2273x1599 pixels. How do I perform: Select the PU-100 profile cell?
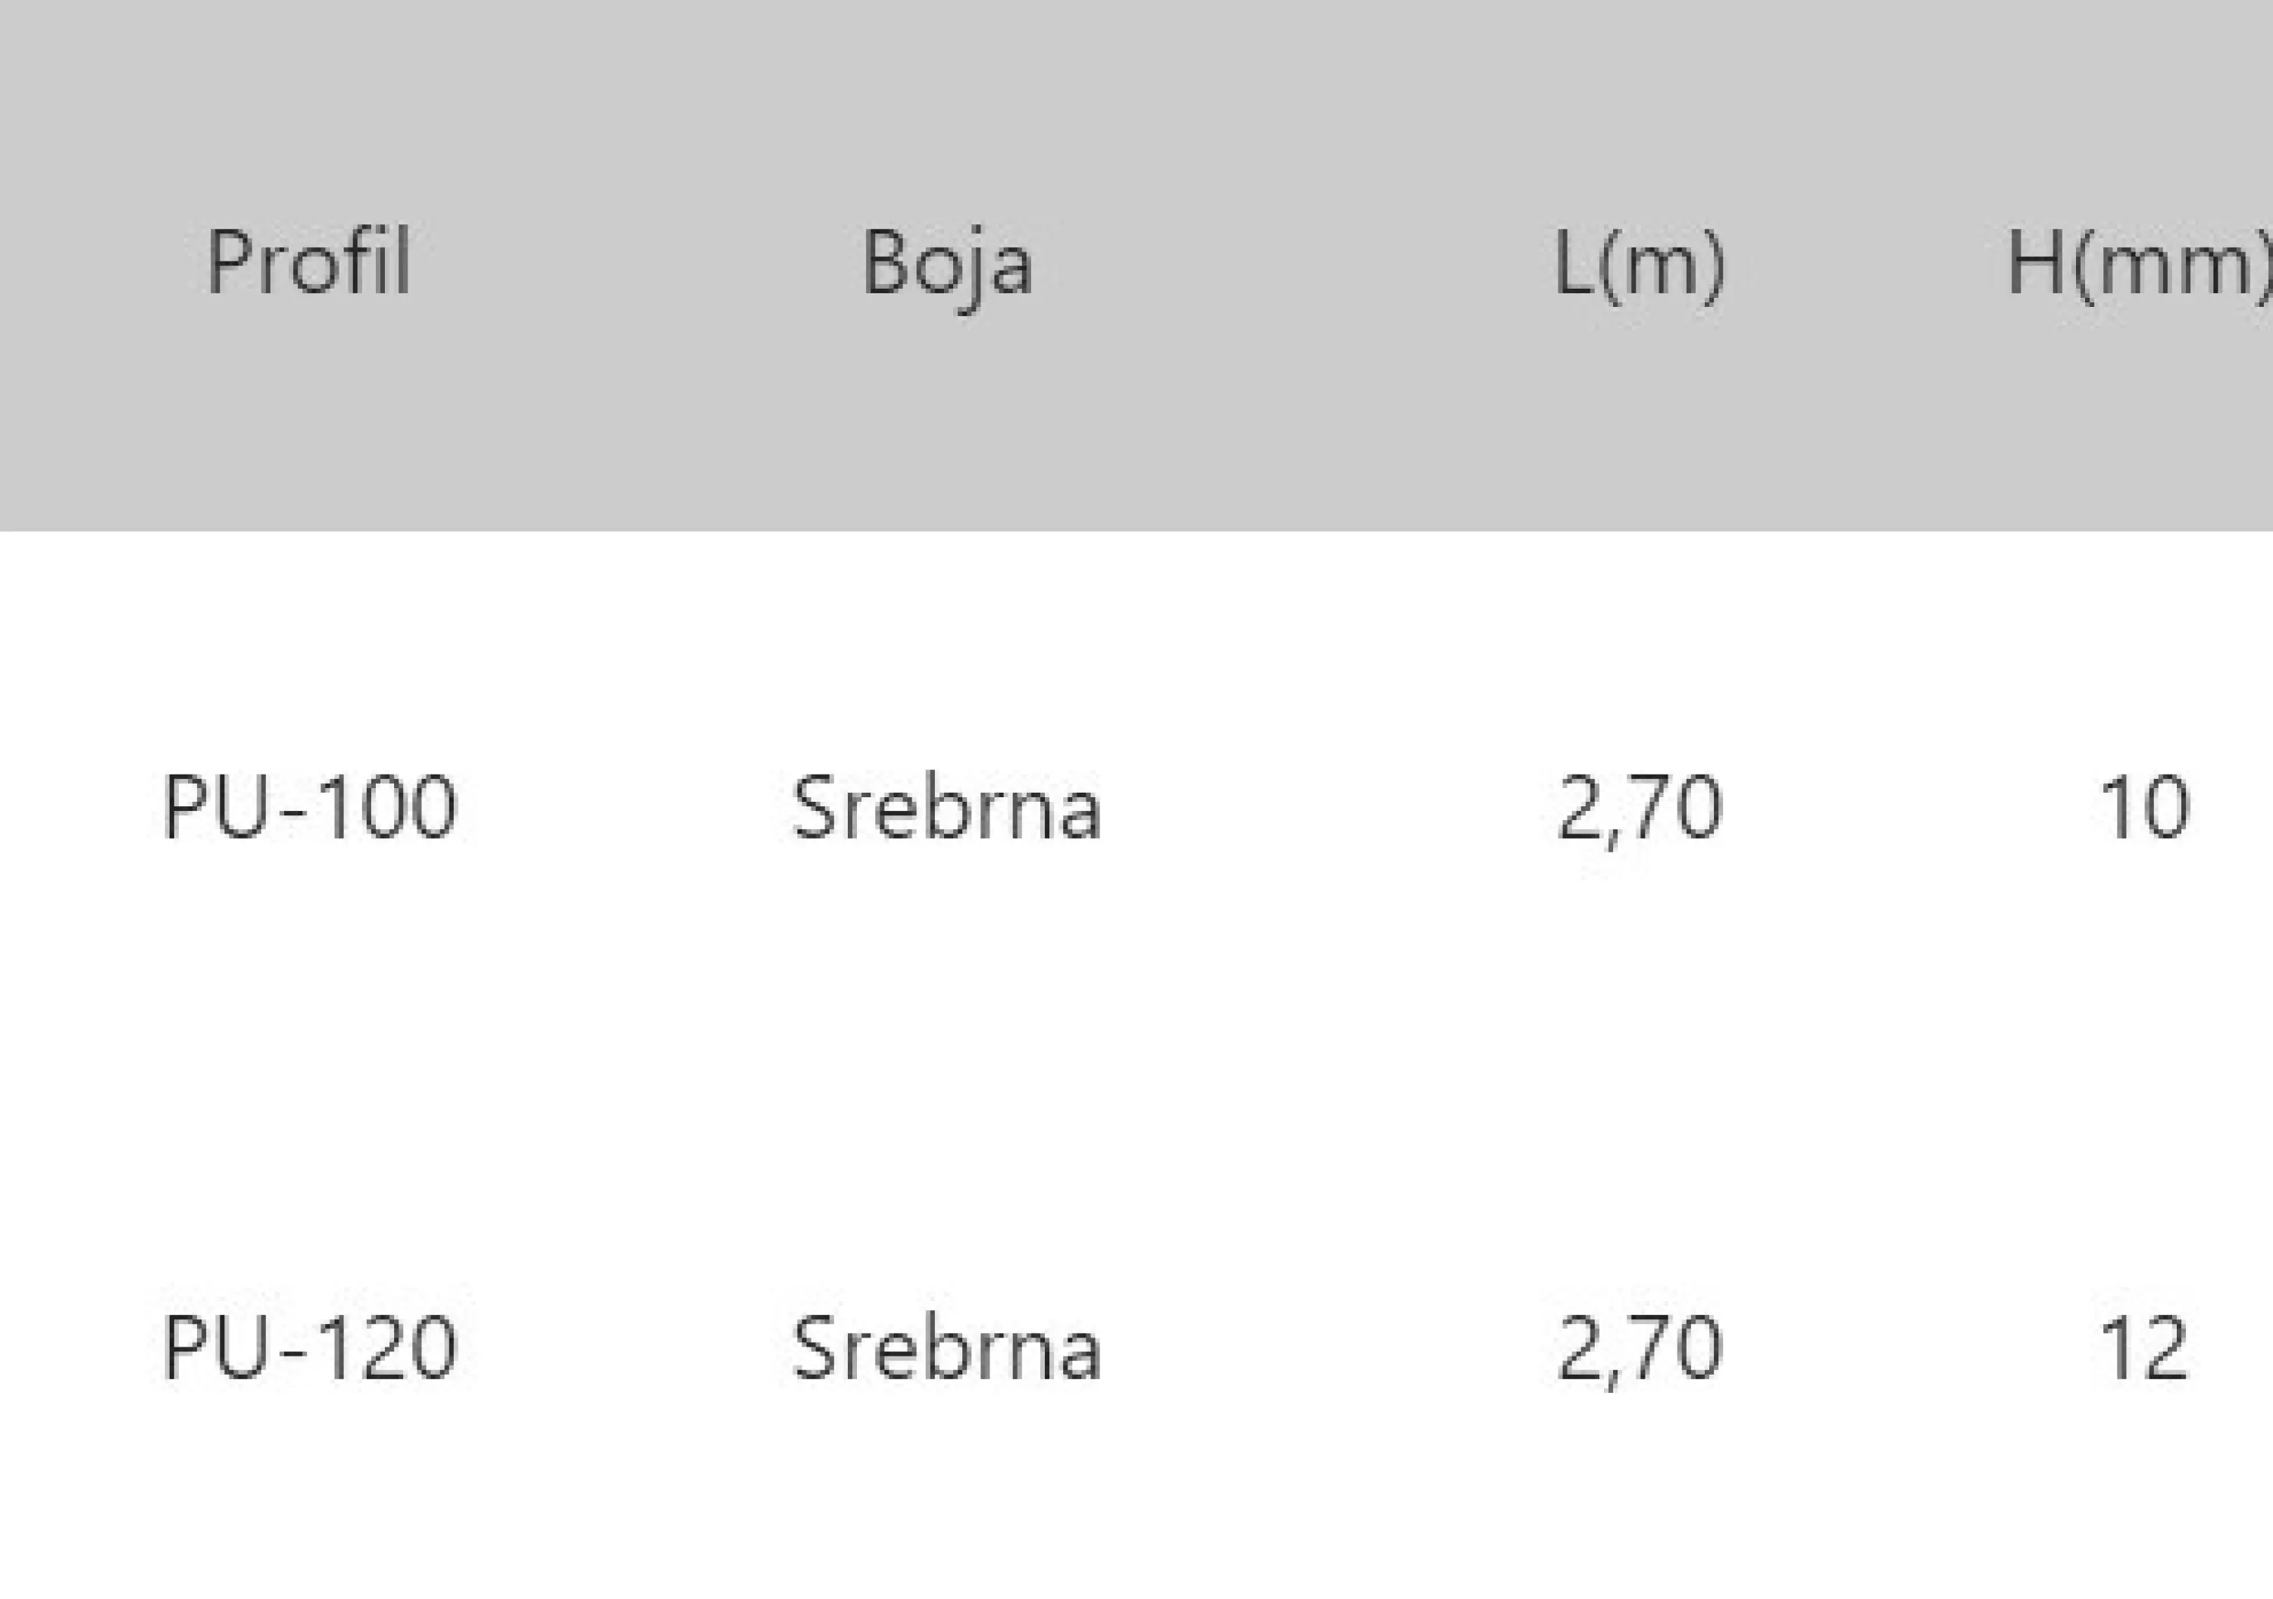point(309,808)
